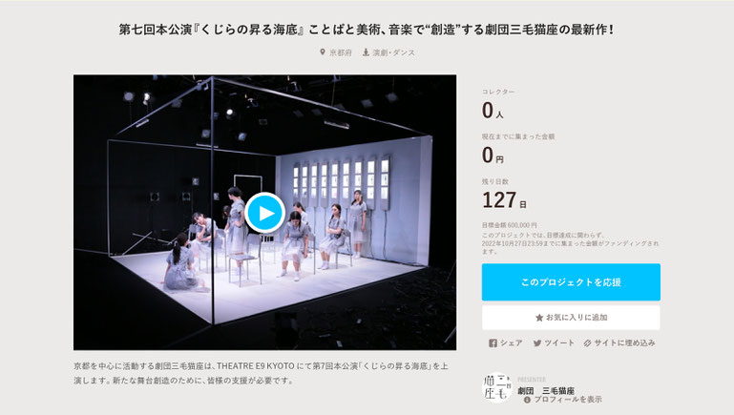
Task: Click the 京都府 location pin icon
Action: [323, 52]
